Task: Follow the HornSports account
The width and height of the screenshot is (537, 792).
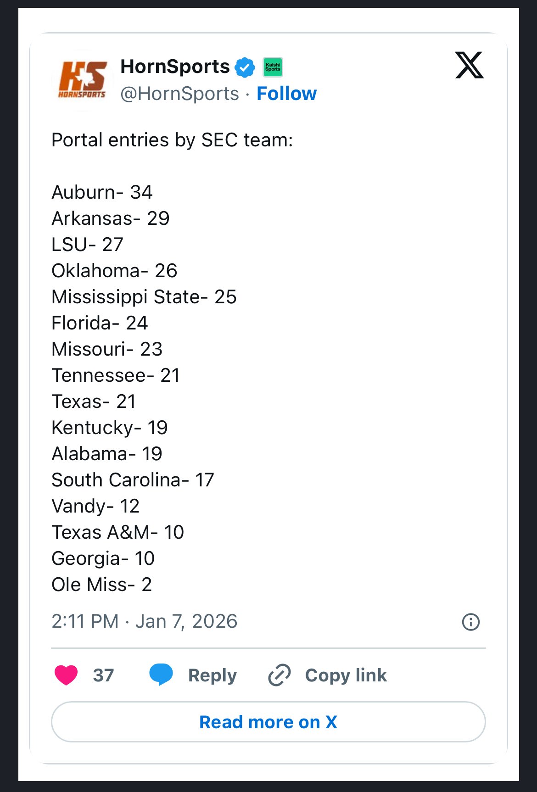Action: (x=286, y=94)
